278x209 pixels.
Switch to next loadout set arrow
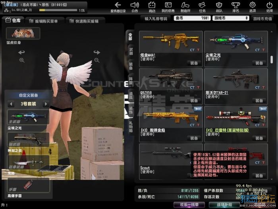click(46, 104)
